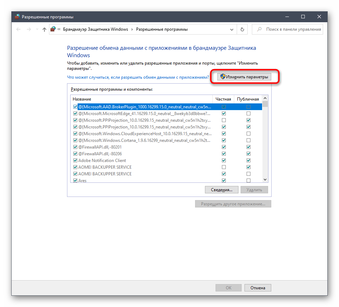This screenshot has width=339, height=307.
Task: Toggle Публичная checkbox for Adobe Notification Client
Action: click(249, 161)
